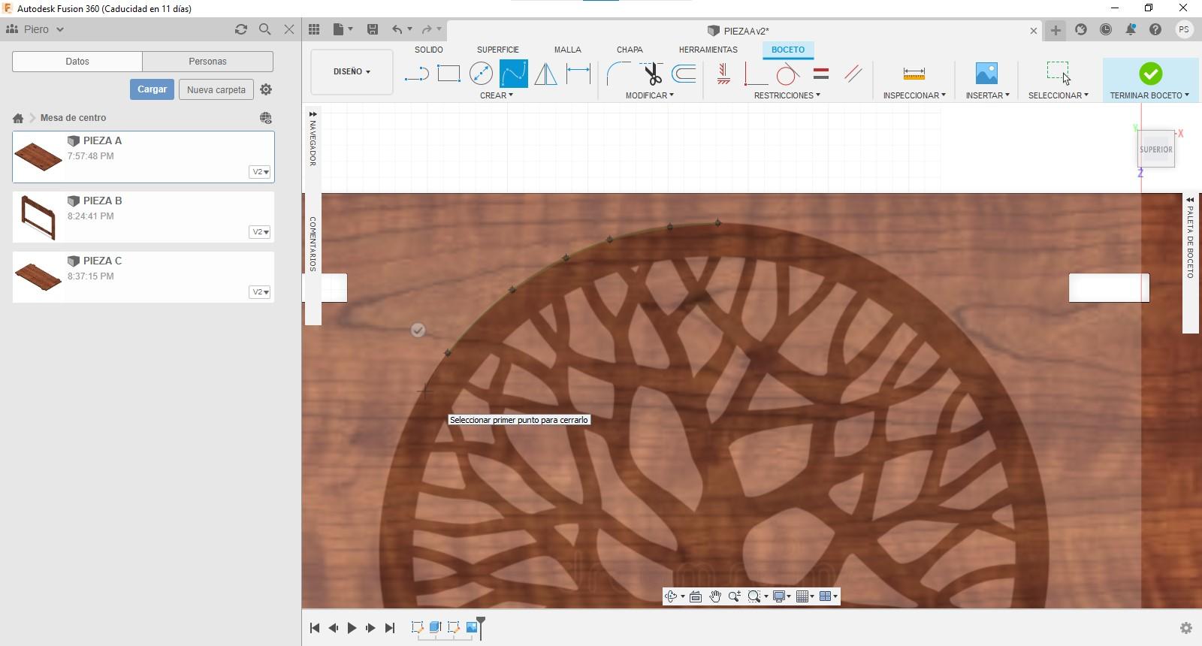Viewport: 1202px width, 646px height.
Task: Select the Line tool in Crear
Action: (x=416, y=74)
